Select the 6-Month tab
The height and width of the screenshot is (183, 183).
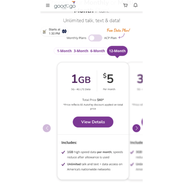pyautogui.click(x=98, y=51)
